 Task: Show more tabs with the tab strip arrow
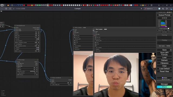pos(148,5)
